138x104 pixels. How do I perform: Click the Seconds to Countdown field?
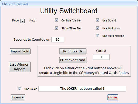pos(57,40)
